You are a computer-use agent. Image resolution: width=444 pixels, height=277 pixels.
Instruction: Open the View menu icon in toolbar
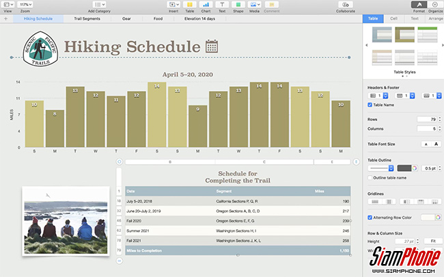[x=8, y=5]
